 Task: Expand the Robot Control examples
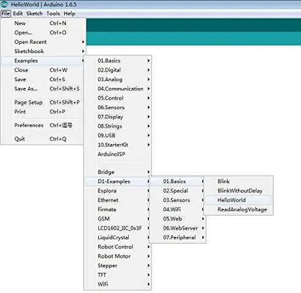118,247
